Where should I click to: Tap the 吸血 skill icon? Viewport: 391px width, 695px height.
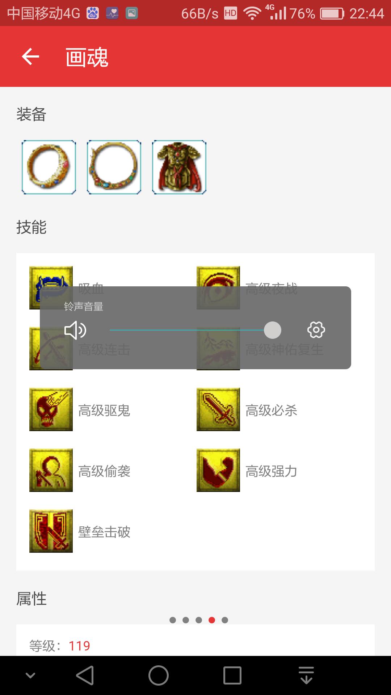[x=51, y=288]
